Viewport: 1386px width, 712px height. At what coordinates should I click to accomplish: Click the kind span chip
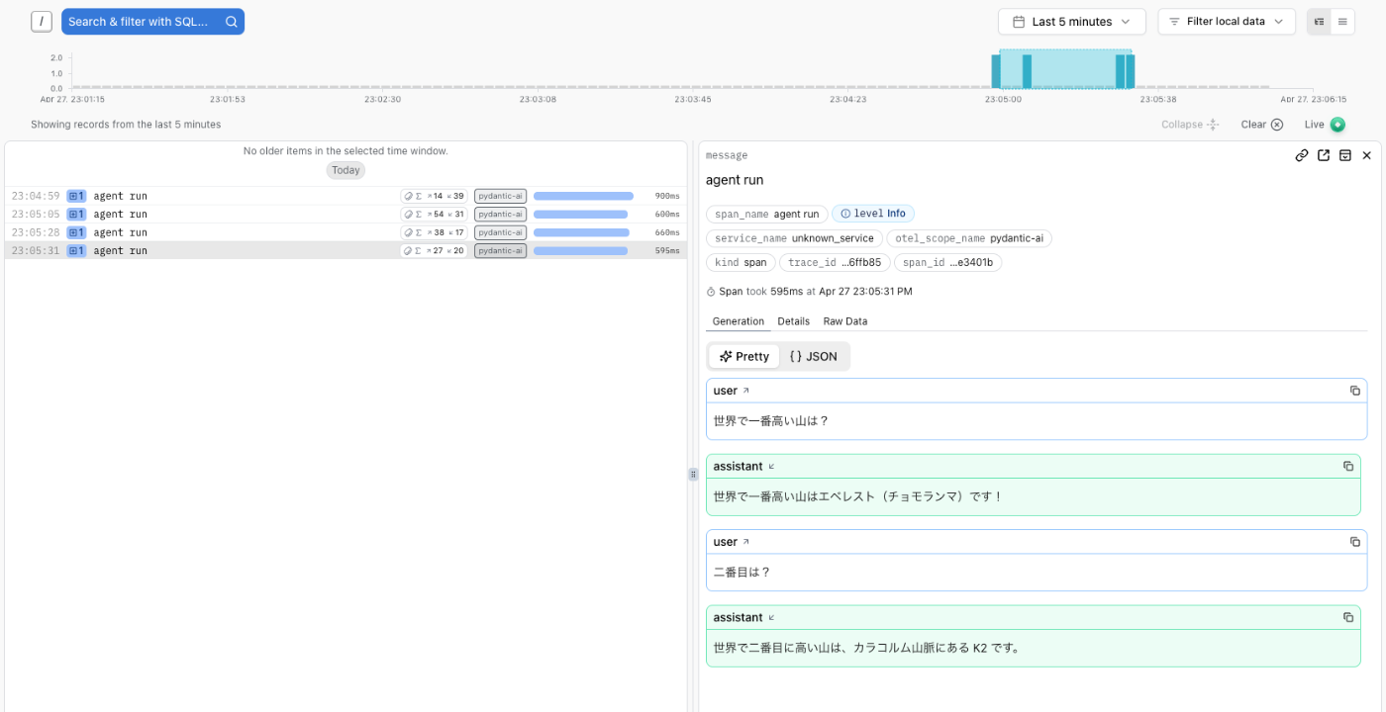coord(741,263)
